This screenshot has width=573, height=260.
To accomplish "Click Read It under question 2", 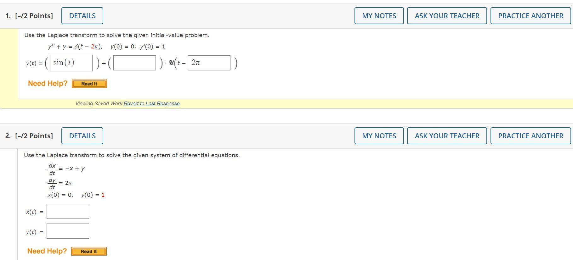I will (x=89, y=251).
